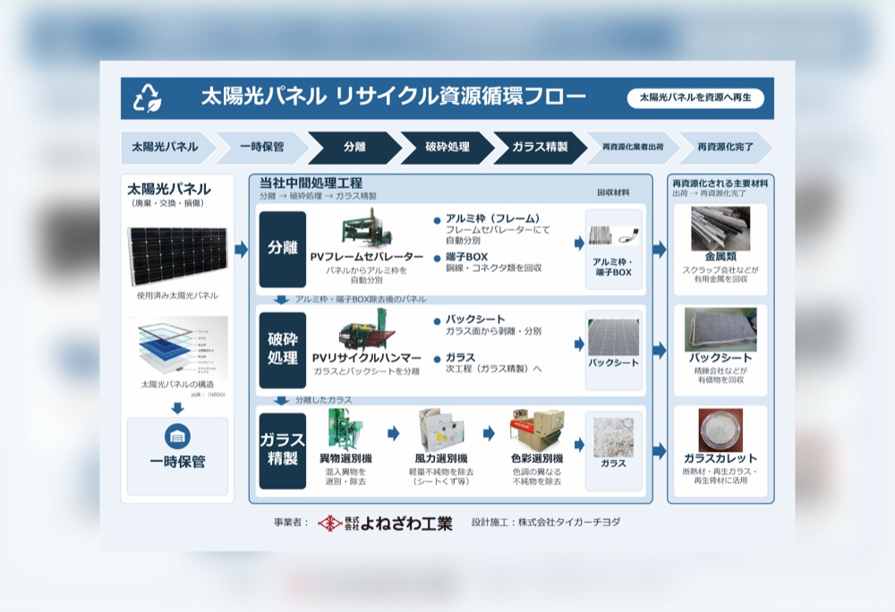Click the 一時保管 label in left panel
895x612 pixels.
[x=177, y=462]
